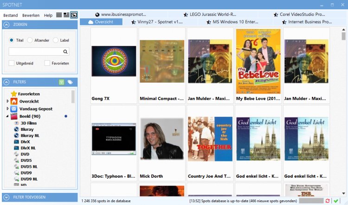Select the Label radio button
The width and height of the screenshot is (348, 205).
coord(56,40)
